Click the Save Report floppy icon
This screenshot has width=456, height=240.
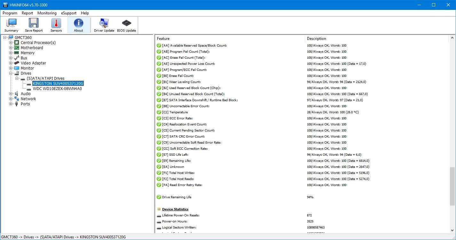pyautogui.click(x=34, y=23)
